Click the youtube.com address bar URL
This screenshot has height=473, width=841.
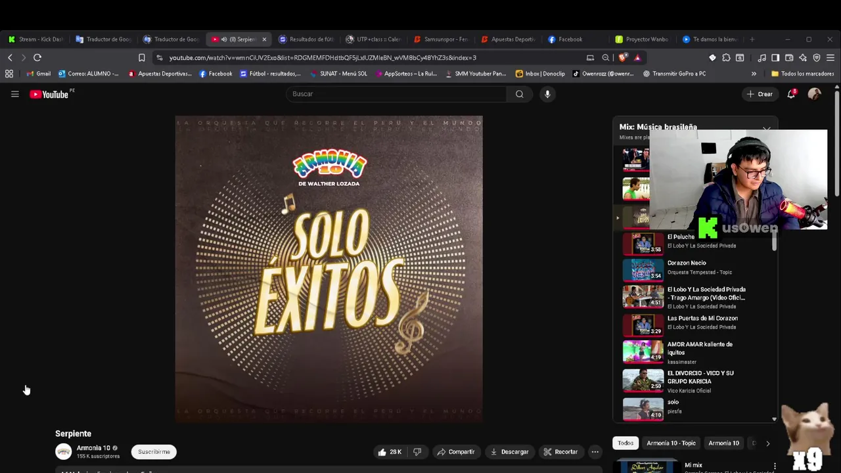coord(323,57)
